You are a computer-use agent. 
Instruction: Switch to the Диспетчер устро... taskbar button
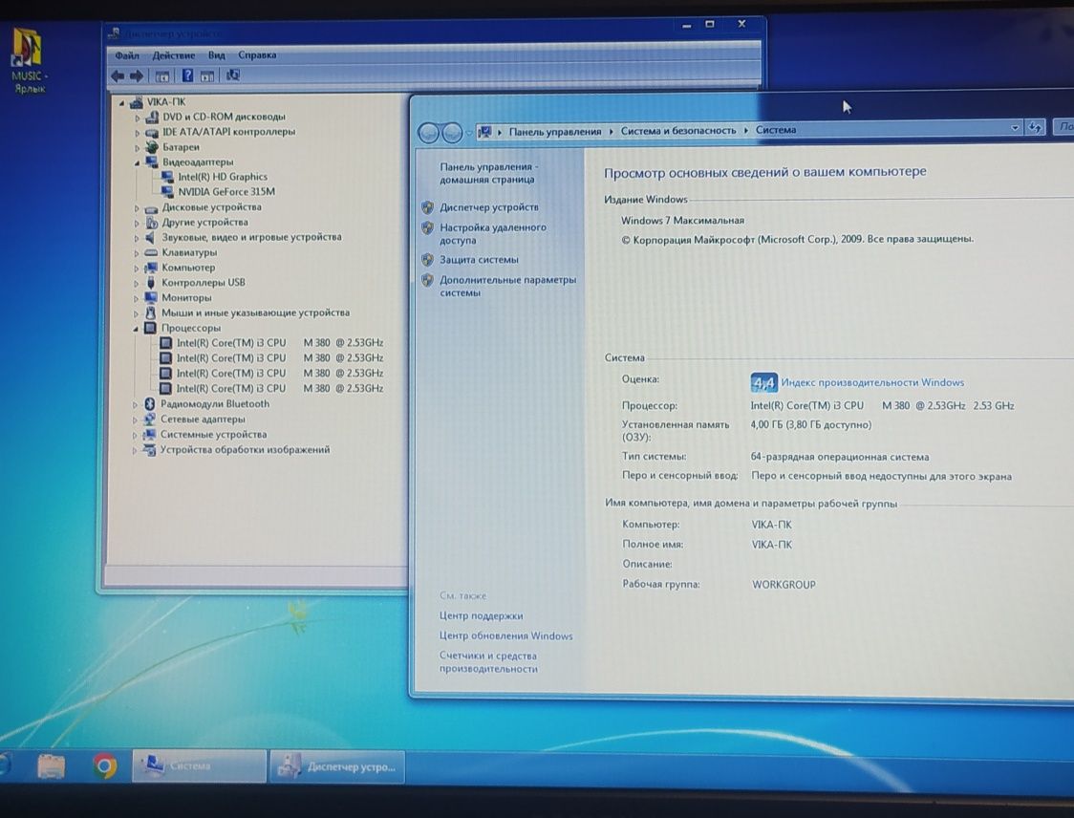pyautogui.click(x=337, y=766)
